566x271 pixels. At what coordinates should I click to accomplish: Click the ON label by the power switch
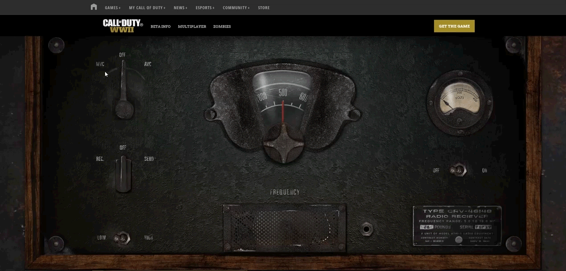coord(485,171)
